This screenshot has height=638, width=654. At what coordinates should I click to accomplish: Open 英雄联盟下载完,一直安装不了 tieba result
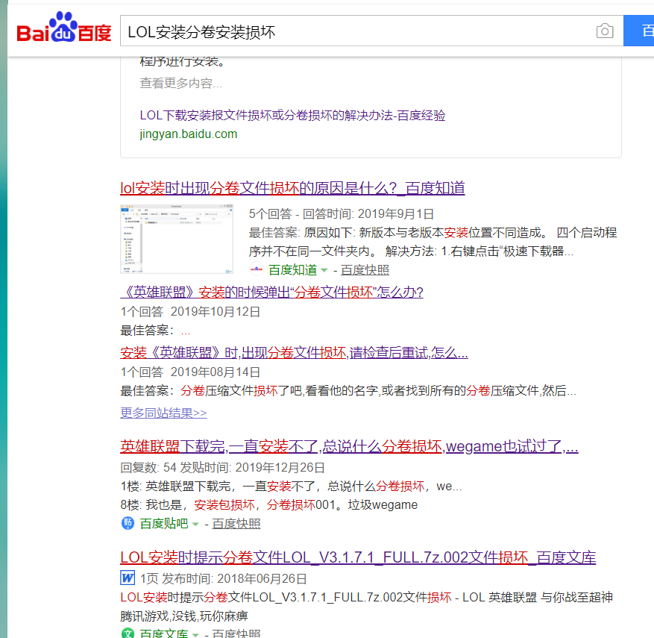[x=349, y=446]
